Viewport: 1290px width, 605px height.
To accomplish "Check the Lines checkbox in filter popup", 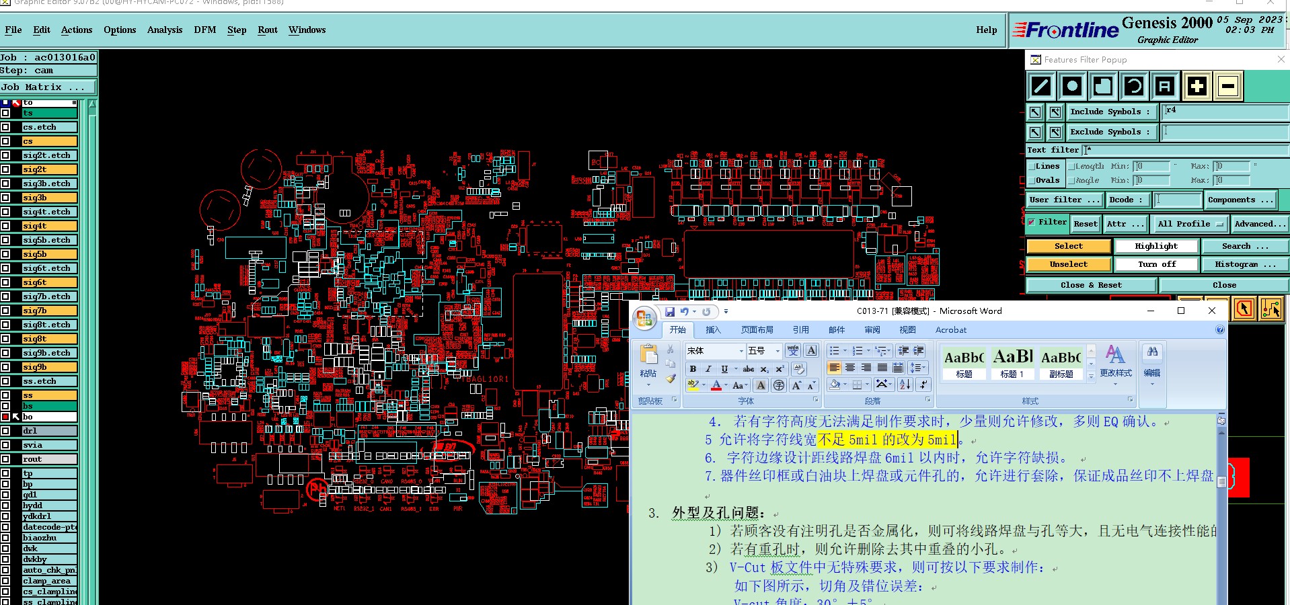I will 1032,166.
